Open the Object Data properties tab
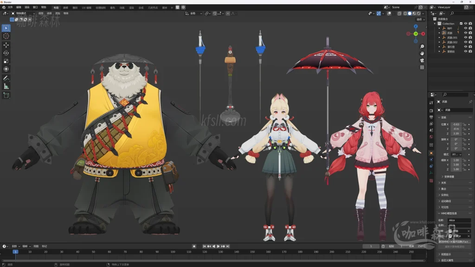The height and width of the screenshot is (267, 475). [x=431, y=173]
